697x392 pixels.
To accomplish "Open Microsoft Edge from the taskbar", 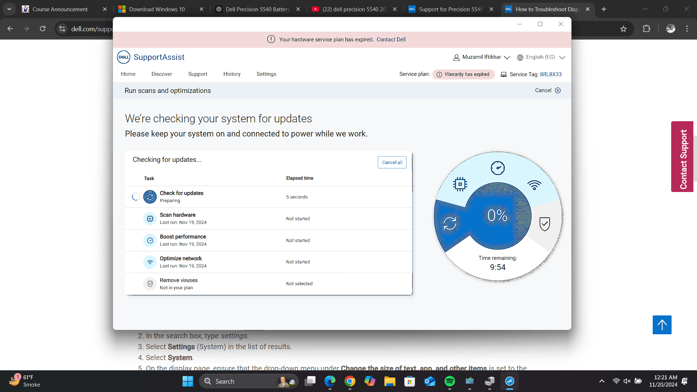I will point(330,381).
